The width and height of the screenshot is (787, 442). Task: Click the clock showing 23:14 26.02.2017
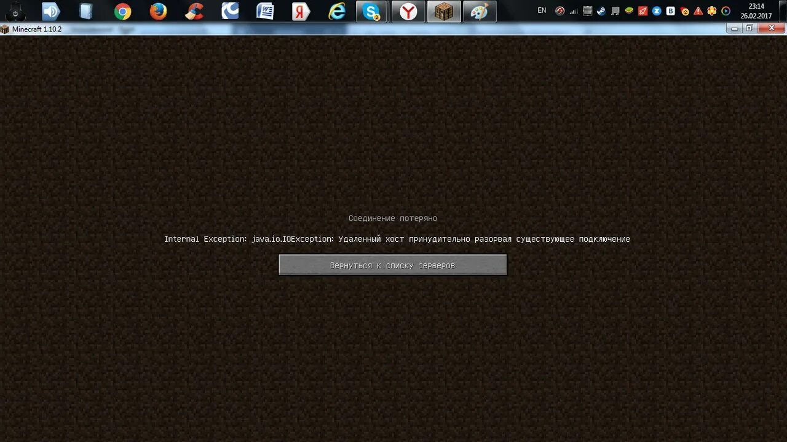756,11
